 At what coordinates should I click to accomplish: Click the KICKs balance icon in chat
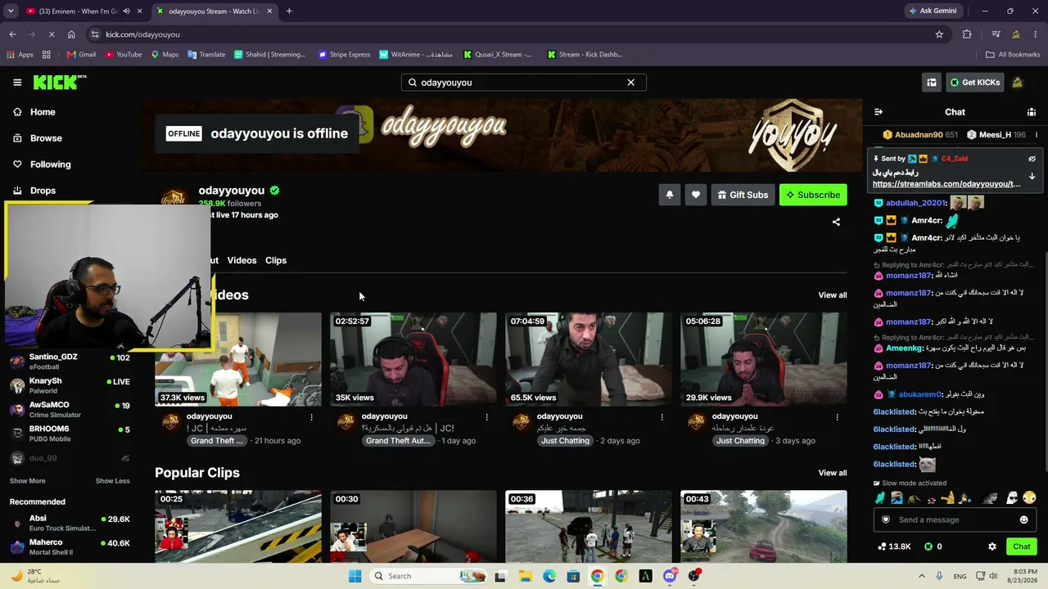point(928,546)
